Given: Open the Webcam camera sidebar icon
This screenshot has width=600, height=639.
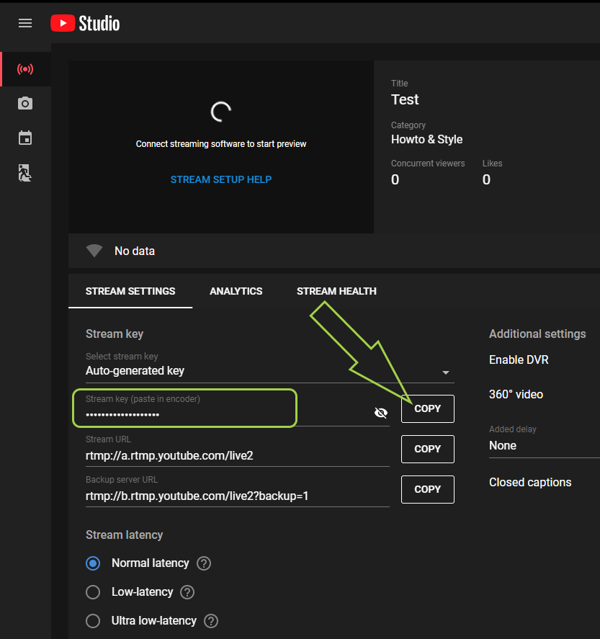Looking at the screenshot, I should coord(25,103).
